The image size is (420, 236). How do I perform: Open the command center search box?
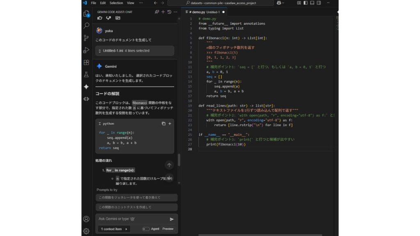[220, 3]
